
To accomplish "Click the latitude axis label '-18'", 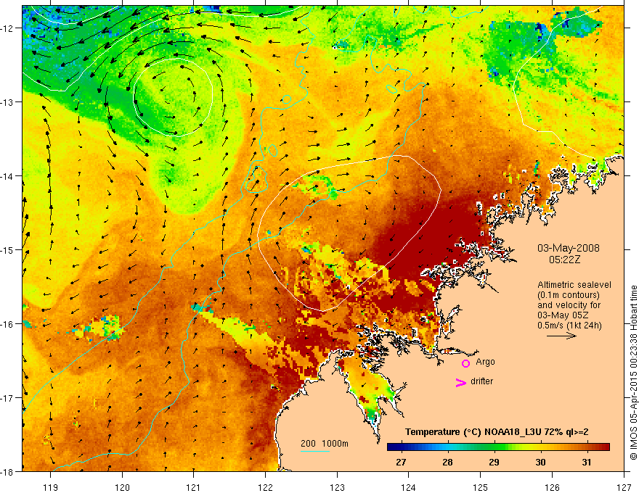I will point(8,471).
